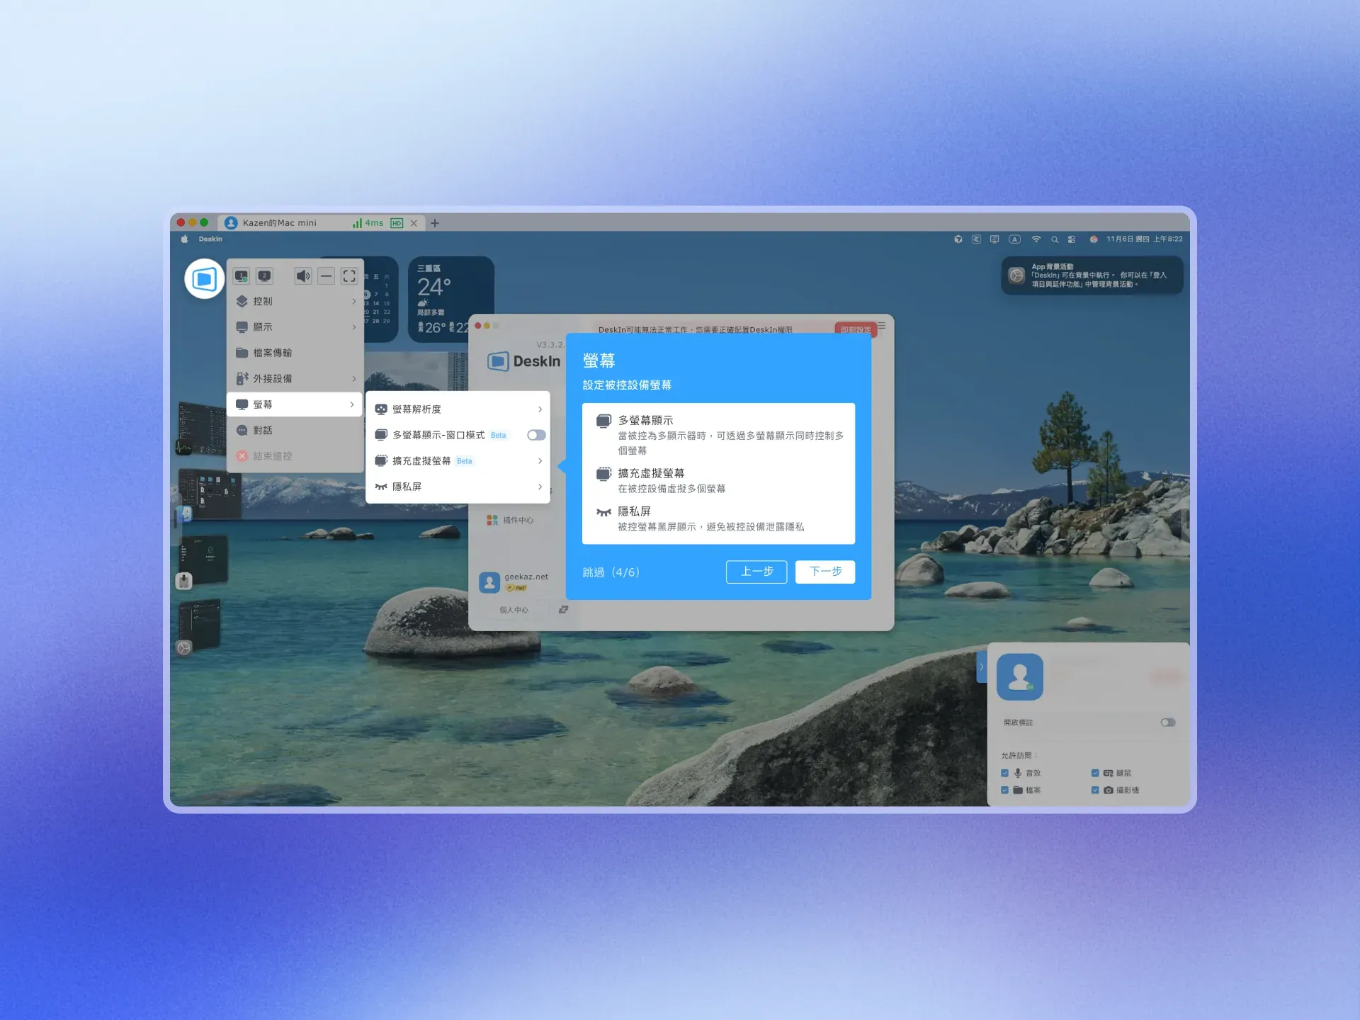Viewport: 1360px width, 1020px height.
Task: Click the Kazen的Mac mini tab avatar icon
Action: pyautogui.click(x=231, y=223)
